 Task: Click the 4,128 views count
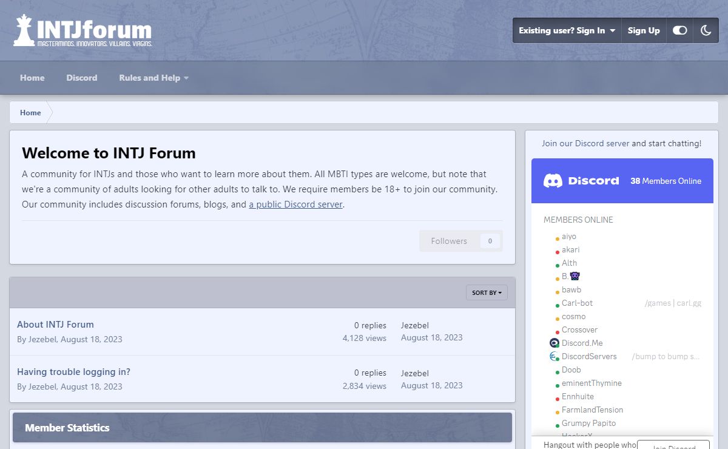(x=364, y=338)
